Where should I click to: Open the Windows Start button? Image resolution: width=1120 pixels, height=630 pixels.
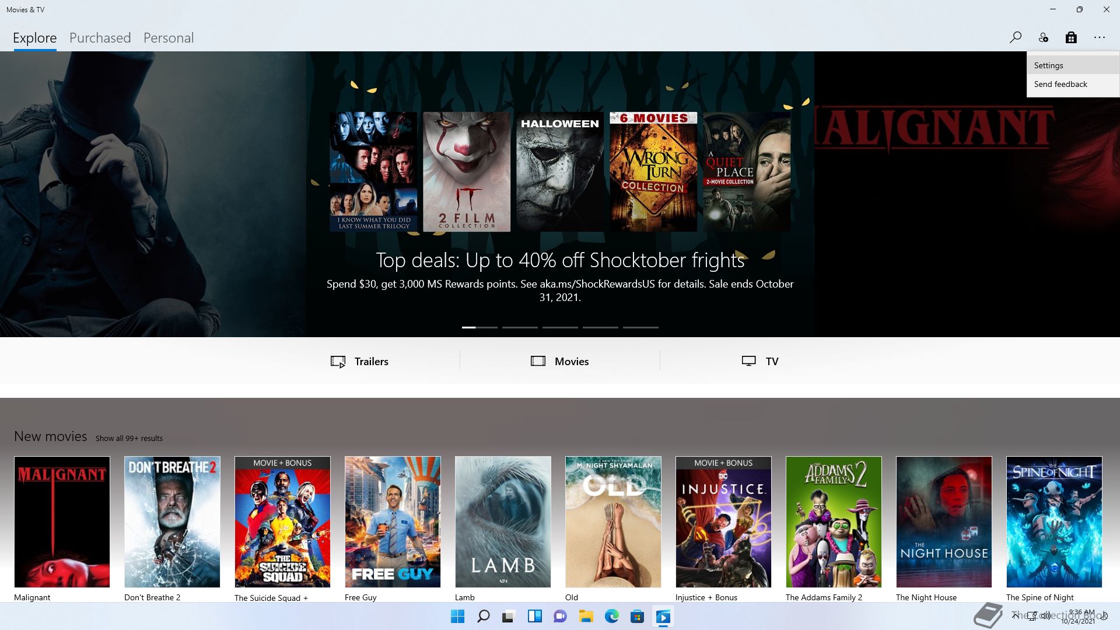458,616
